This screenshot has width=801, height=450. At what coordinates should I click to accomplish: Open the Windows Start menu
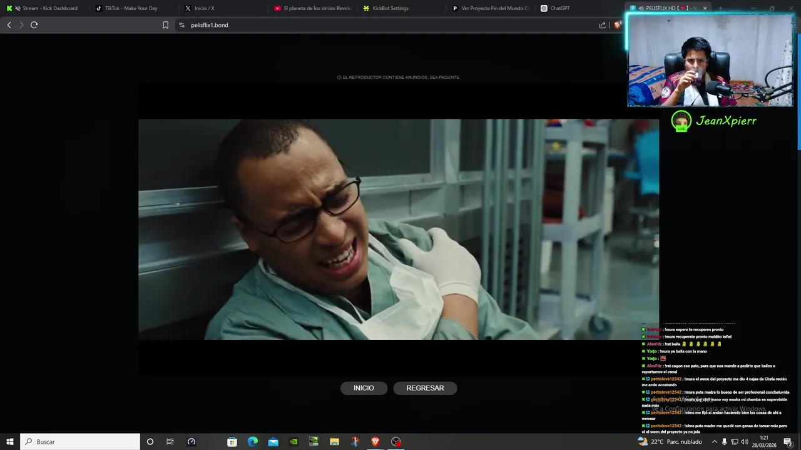pos(10,442)
